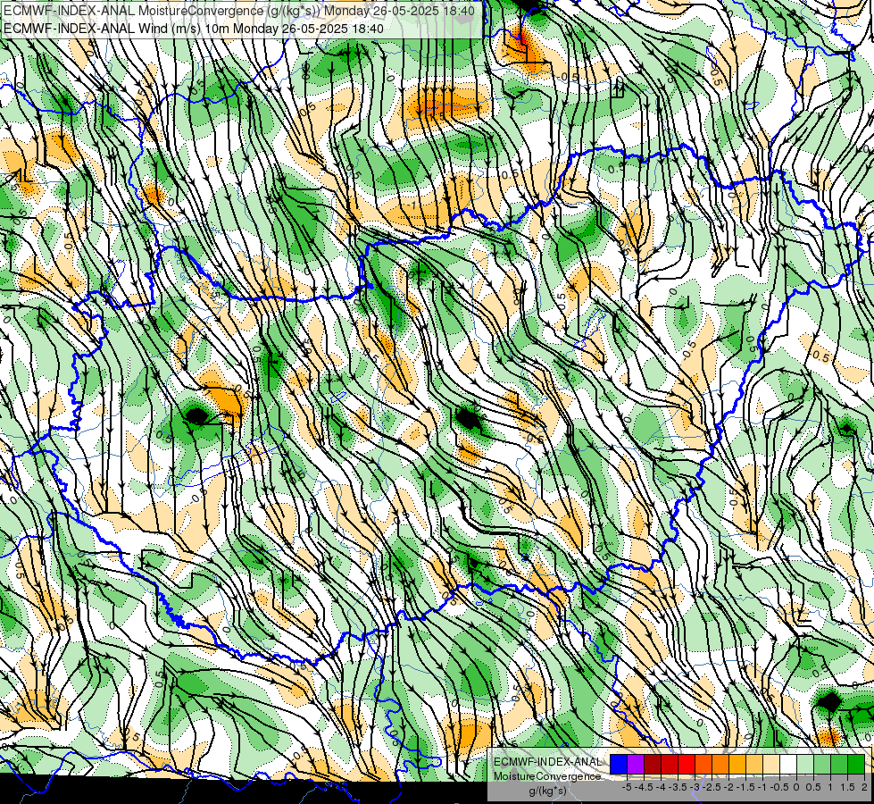This screenshot has height=804, width=874.
Task: Click the legend scale value -3.5
Action: coord(678,787)
